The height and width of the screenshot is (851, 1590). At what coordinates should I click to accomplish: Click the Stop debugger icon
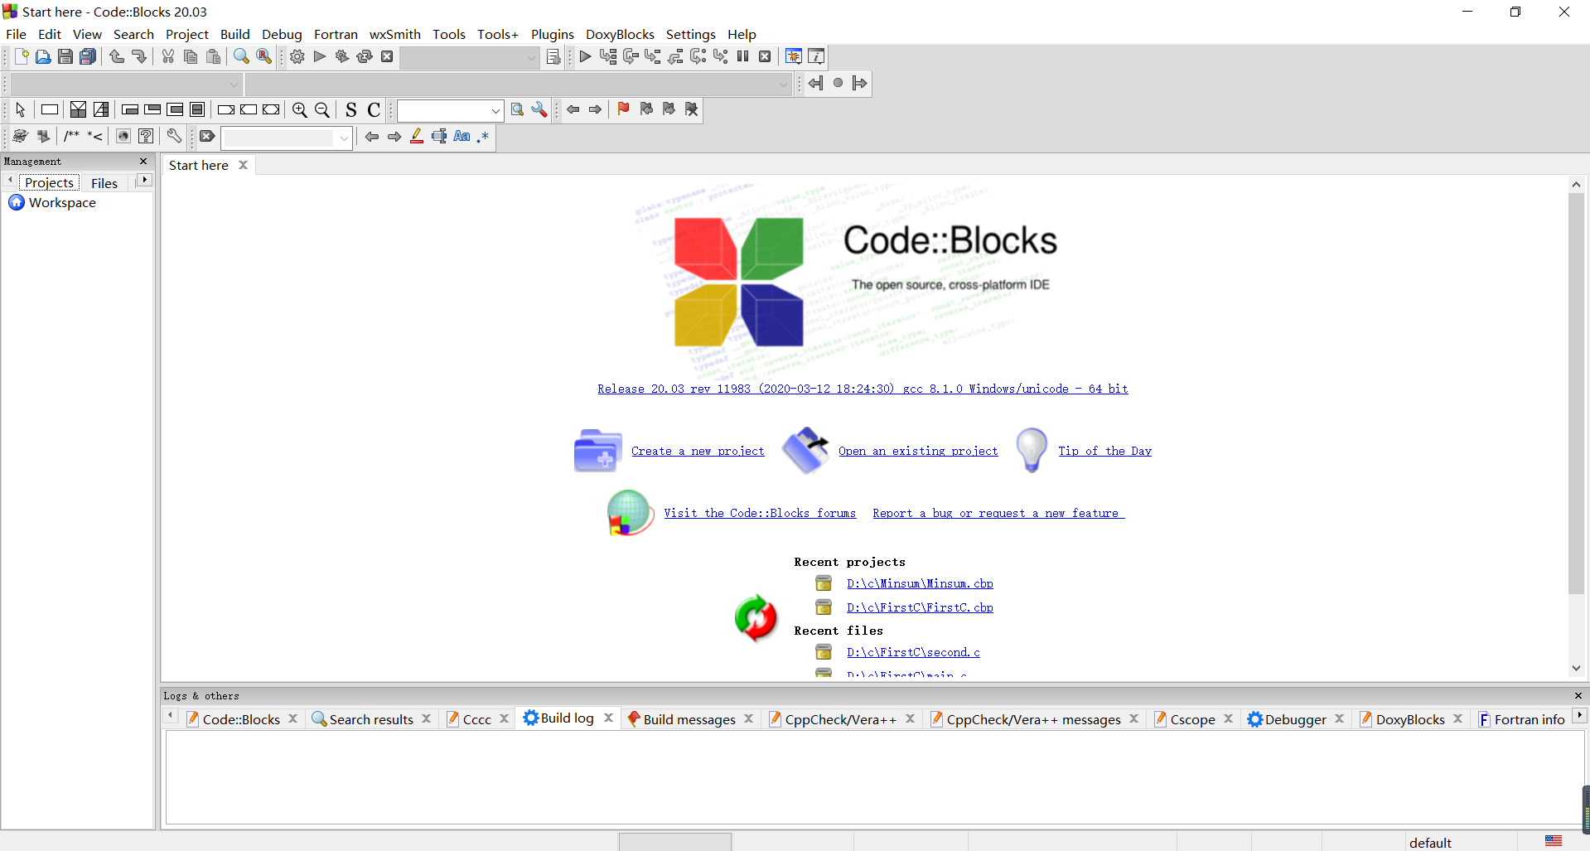pos(766,56)
